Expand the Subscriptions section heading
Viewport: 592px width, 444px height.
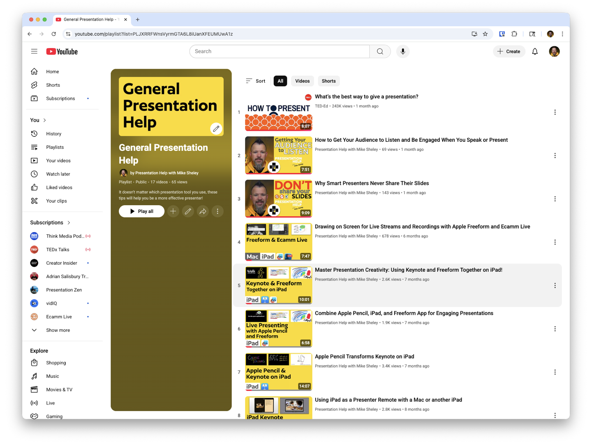click(50, 222)
